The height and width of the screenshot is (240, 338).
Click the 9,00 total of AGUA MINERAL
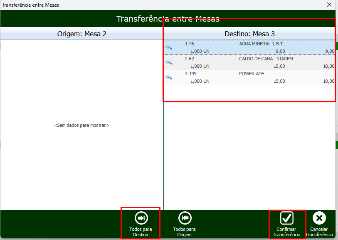coord(329,51)
